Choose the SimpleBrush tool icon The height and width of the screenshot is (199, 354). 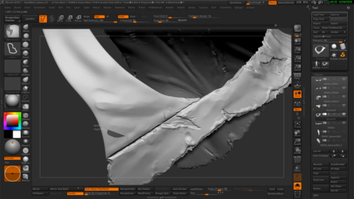[343, 56]
